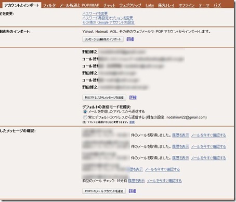Follow その他の Google アカウントの設定 link
Viewport: 236px width, 202px height.
[x=108, y=22]
